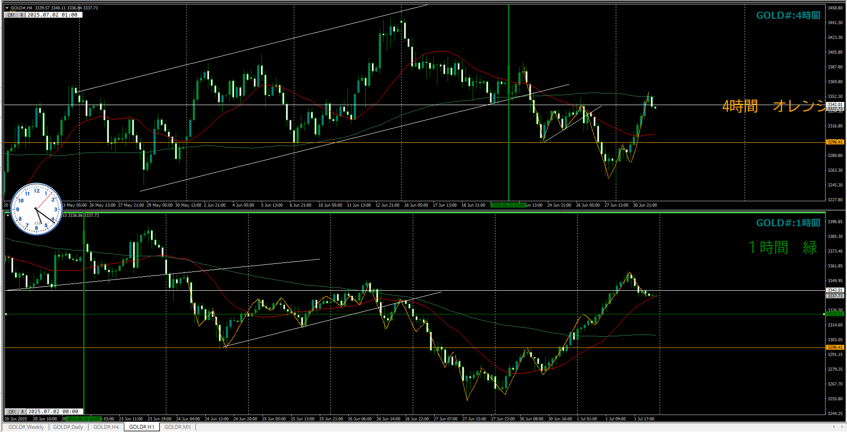Image resolution: width=847 pixels, height=432 pixels.
Task: Click the date field showing 2025.07.02 01:00
Action: click(x=54, y=15)
